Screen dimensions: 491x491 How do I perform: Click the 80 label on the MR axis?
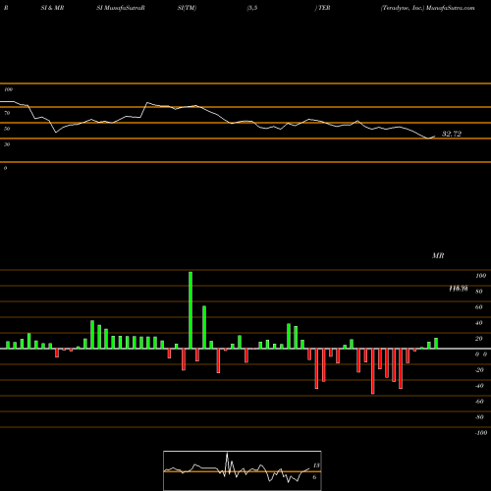click(479, 292)
